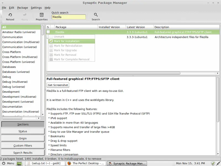
Task: Click the right arrow of the package list scrollbar
Action: [218, 73]
